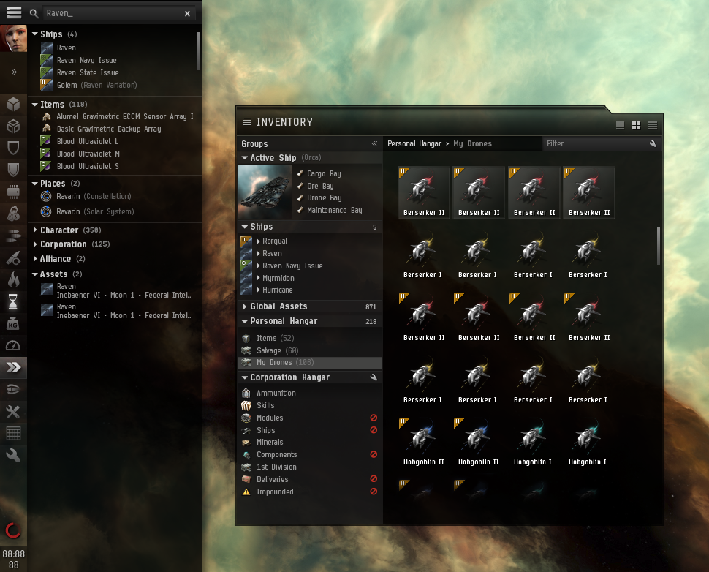This screenshot has height=572, width=709.
Task: Click the Orca ship thumbnail
Action: [x=265, y=192]
